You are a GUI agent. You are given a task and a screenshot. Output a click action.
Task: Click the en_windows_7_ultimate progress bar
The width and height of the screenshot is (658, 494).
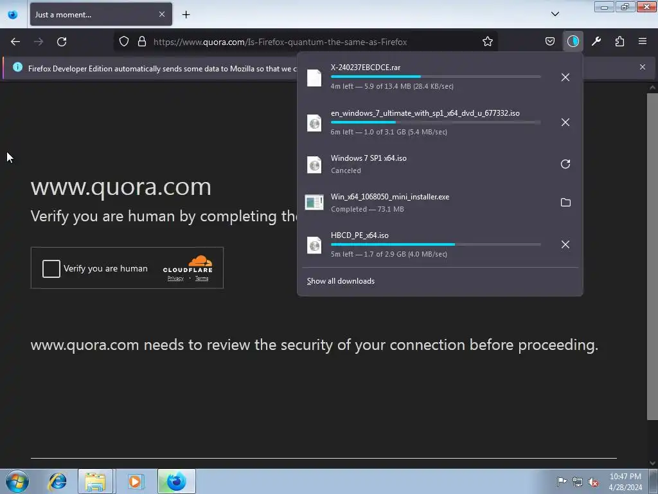436,122
